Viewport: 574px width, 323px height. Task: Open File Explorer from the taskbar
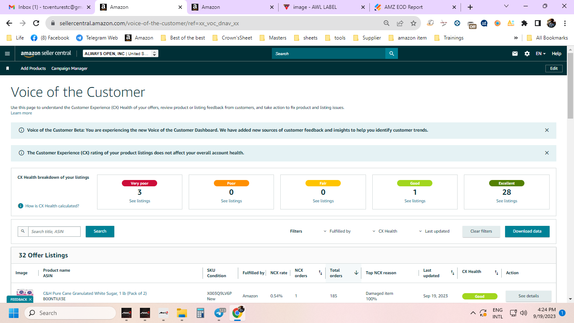(182, 313)
